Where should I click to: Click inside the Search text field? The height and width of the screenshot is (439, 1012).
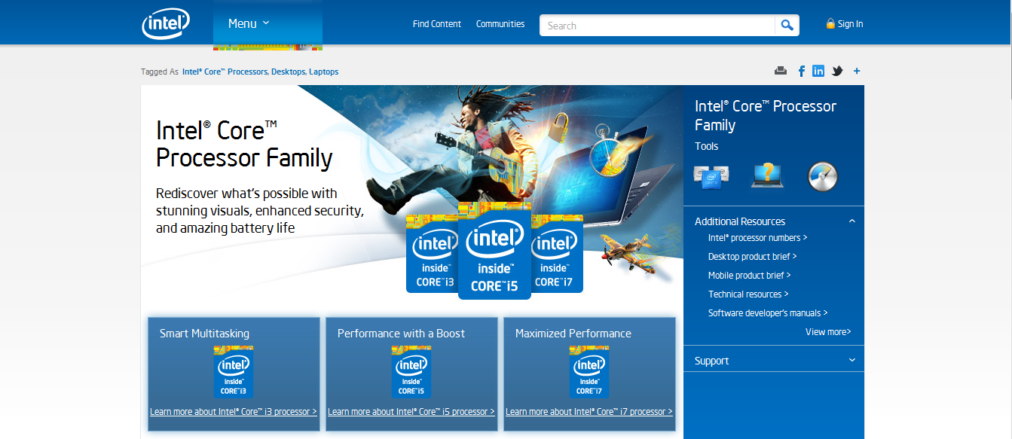click(x=656, y=26)
